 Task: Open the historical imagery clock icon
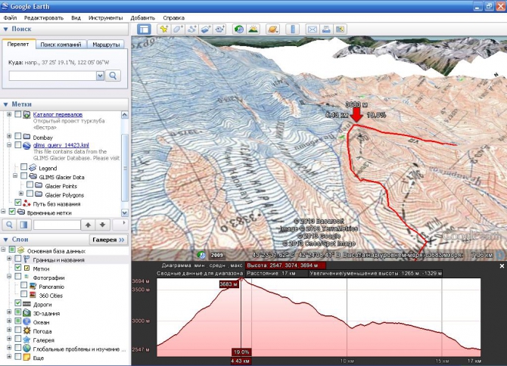point(238,29)
